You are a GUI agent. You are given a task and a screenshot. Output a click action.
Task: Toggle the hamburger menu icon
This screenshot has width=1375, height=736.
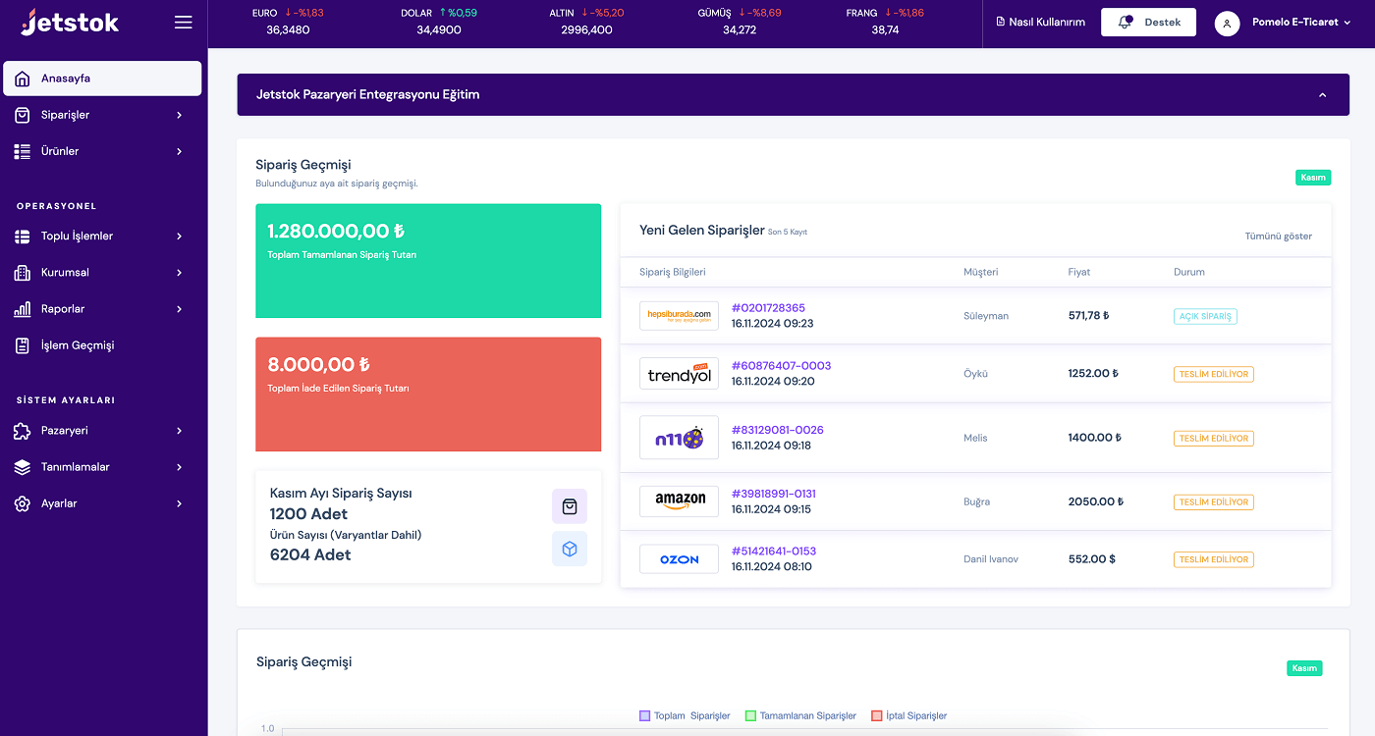[x=183, y=22]
